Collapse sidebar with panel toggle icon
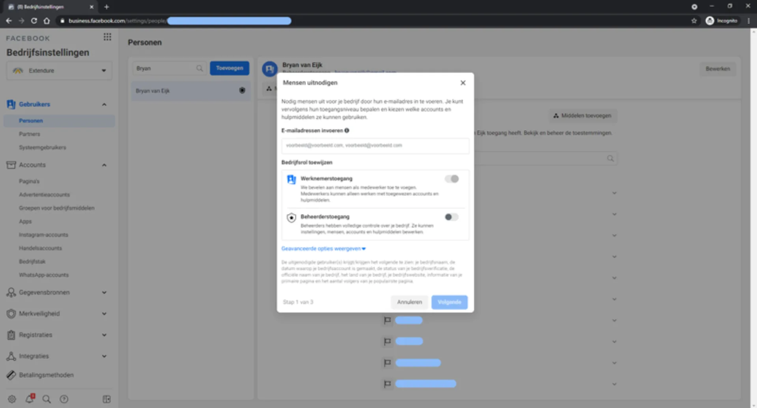This screenshot has width=757, height=408. click(x=106, y=399)
